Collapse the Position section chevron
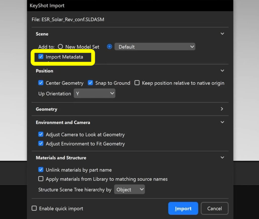 click(x=222, y=71)
